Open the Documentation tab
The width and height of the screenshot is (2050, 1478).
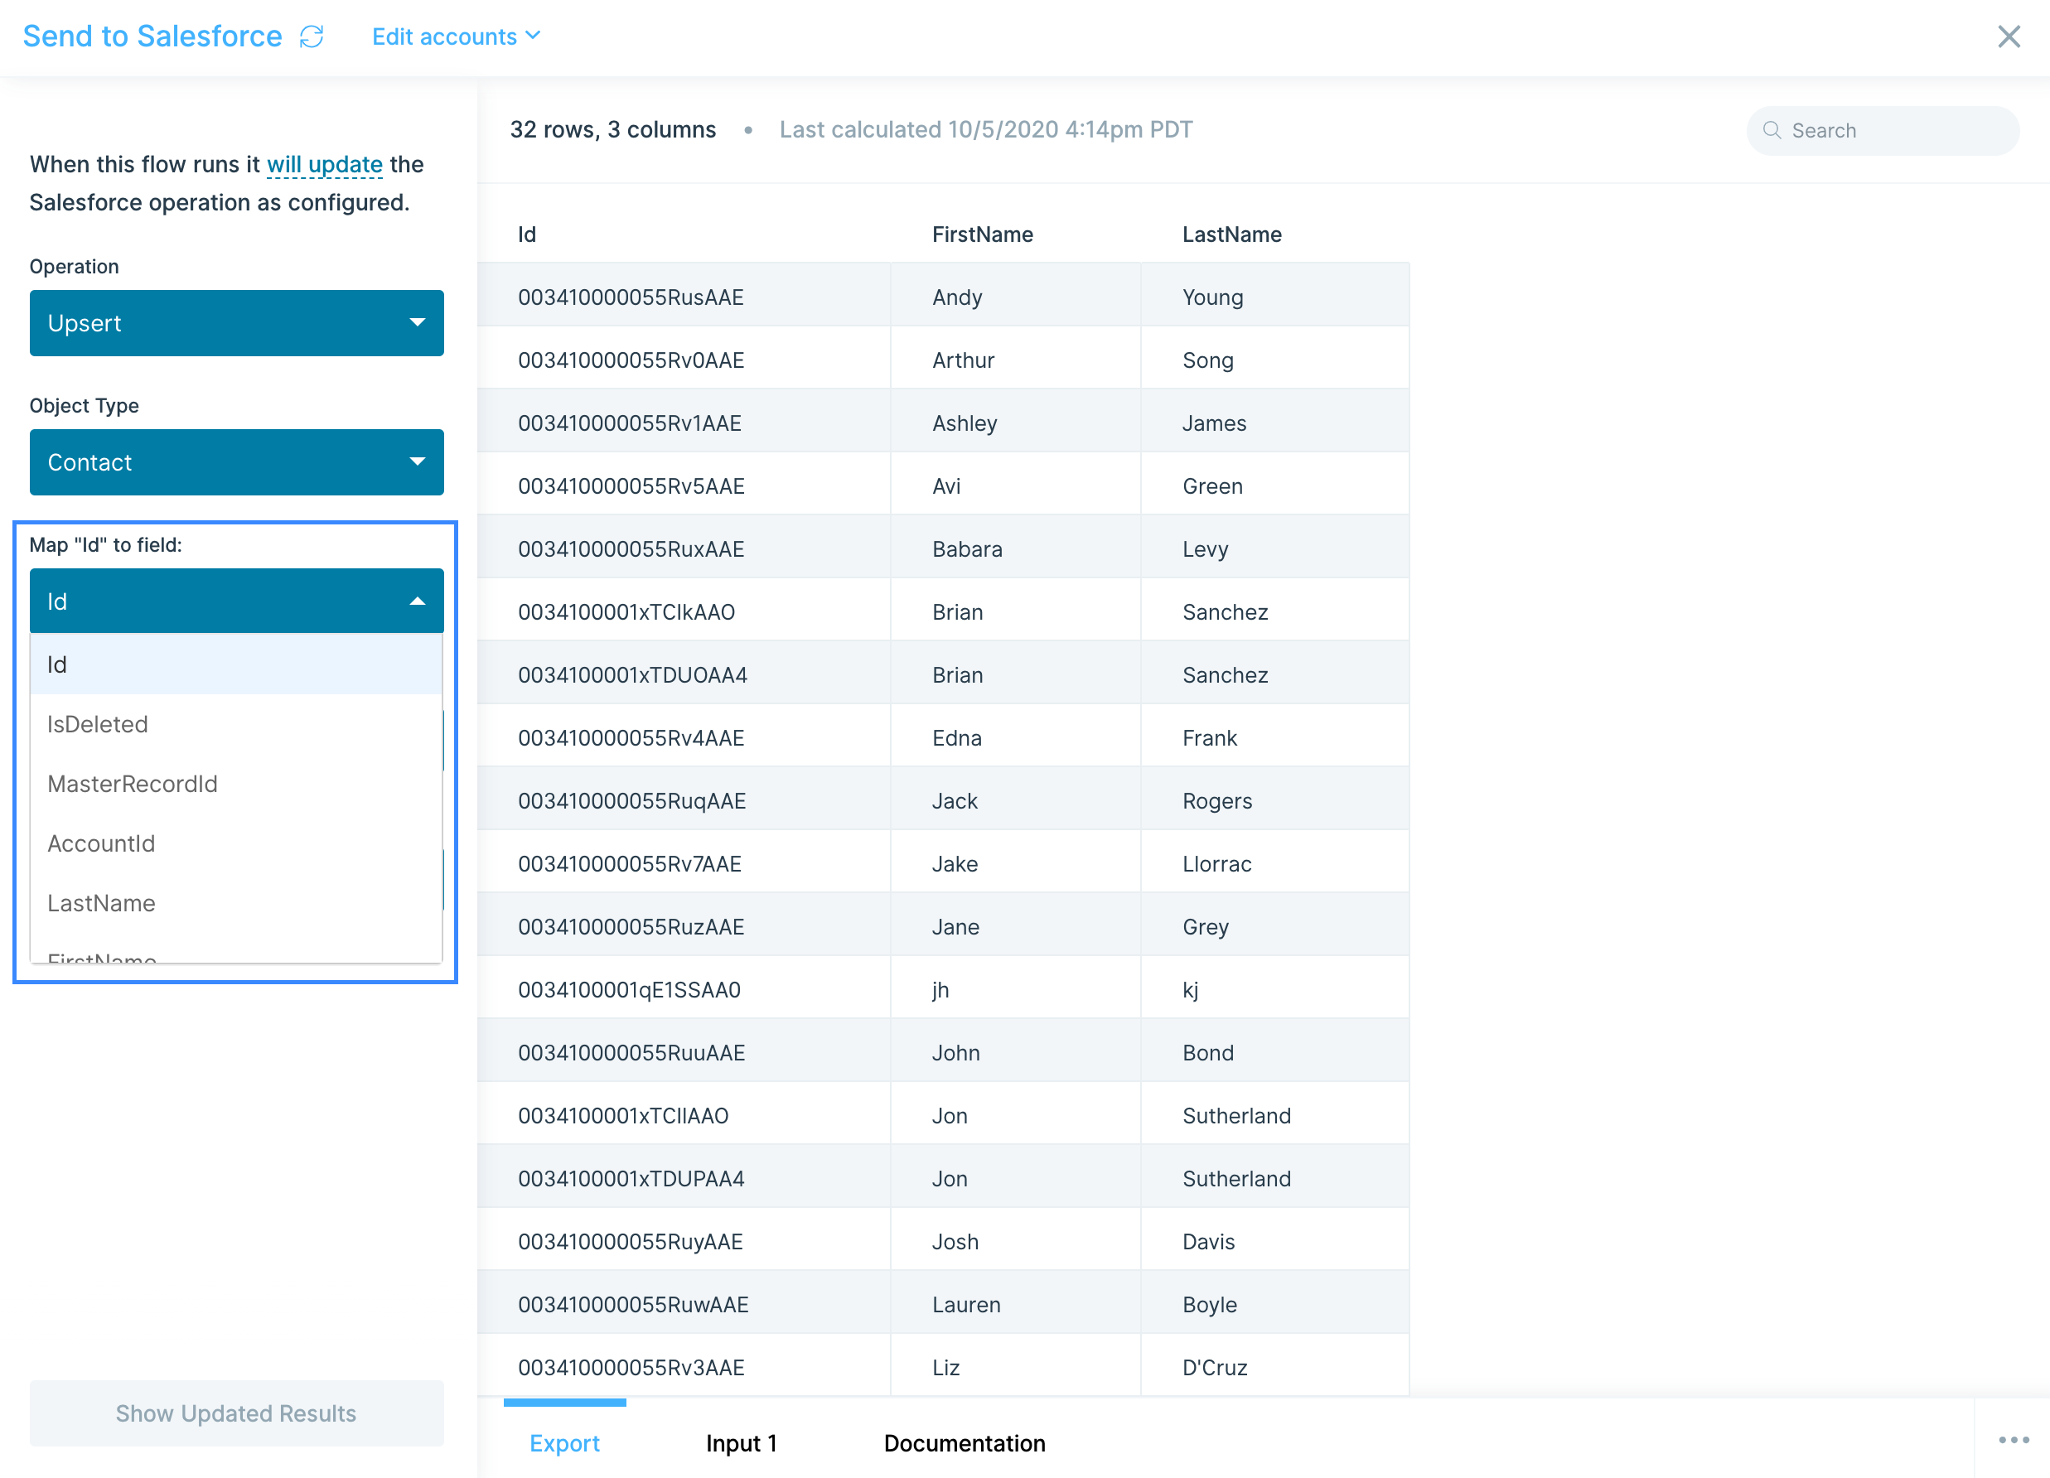[x=964, y=1442]
